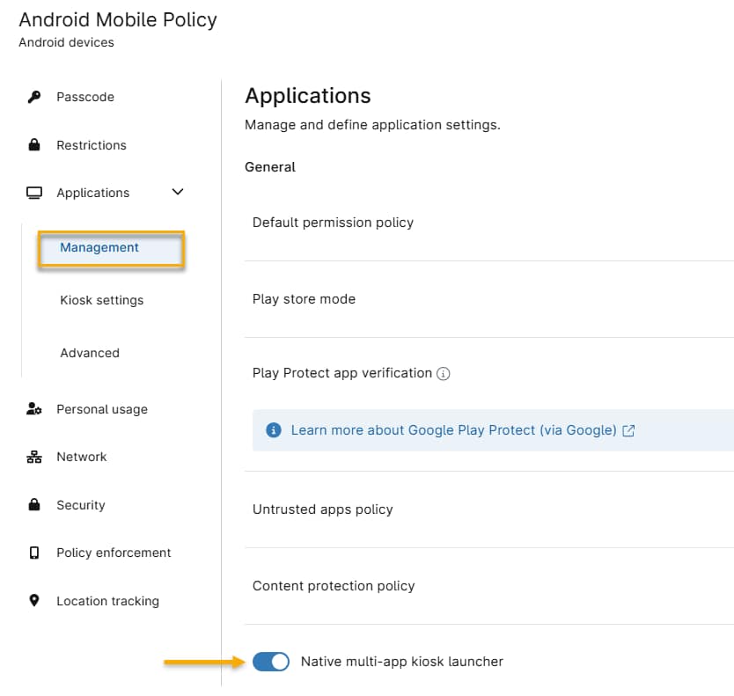The image size is (734, 696).
Task: Open the Management submenu item
Action: 112,248
